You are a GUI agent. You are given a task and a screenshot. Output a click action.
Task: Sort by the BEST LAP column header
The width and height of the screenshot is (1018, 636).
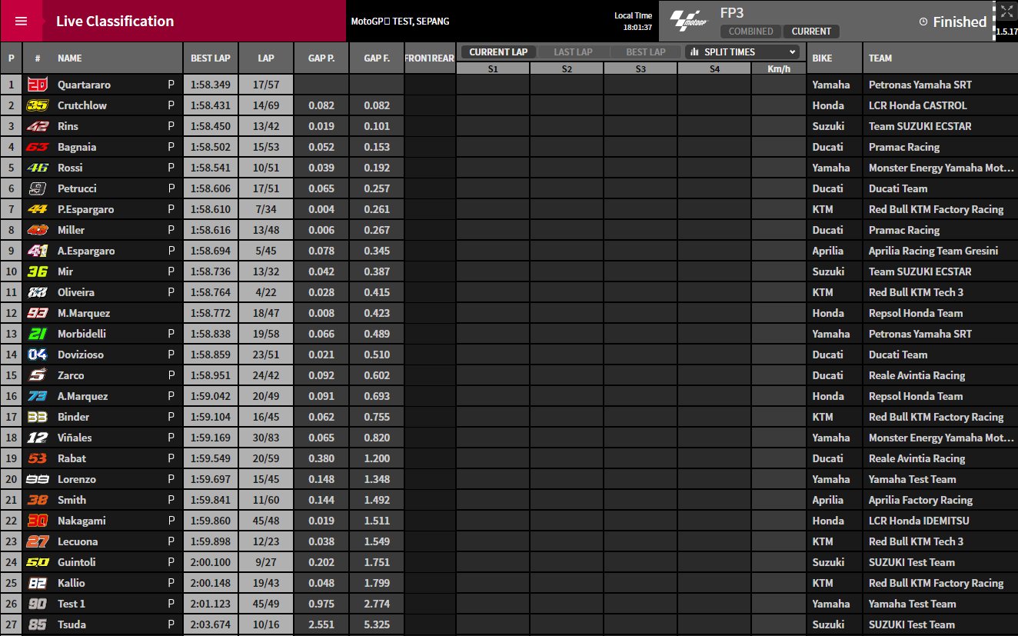(211, 58)
